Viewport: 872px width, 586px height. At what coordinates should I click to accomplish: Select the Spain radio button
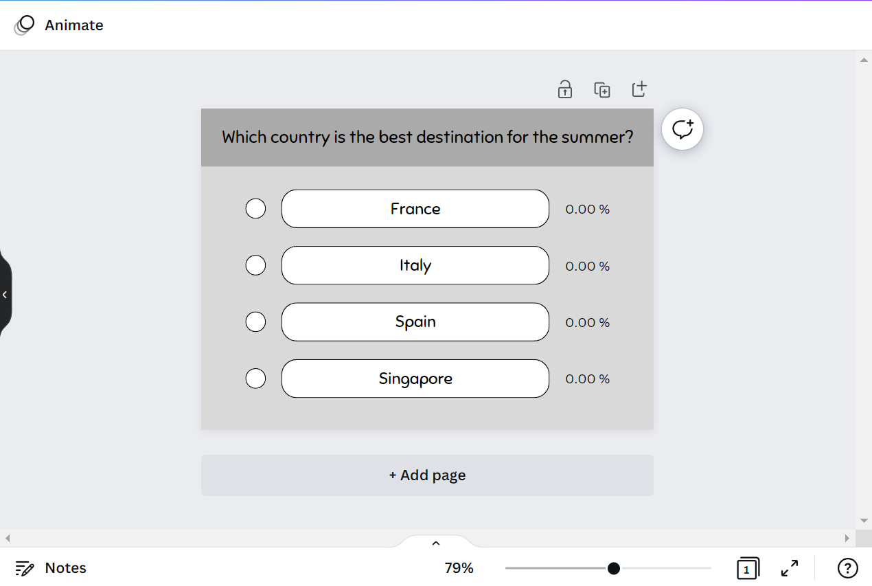255,322
